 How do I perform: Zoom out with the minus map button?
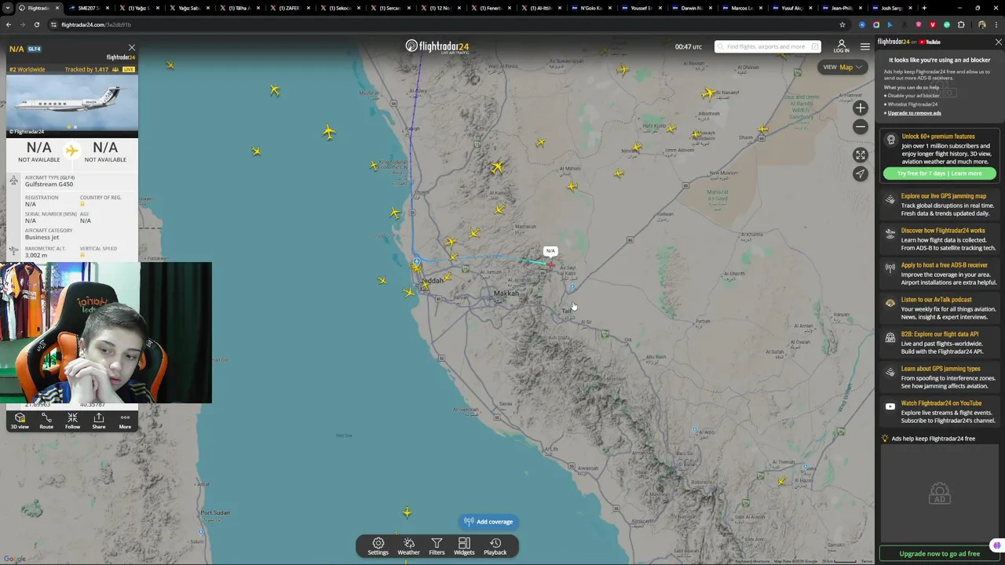coord(861,126)
